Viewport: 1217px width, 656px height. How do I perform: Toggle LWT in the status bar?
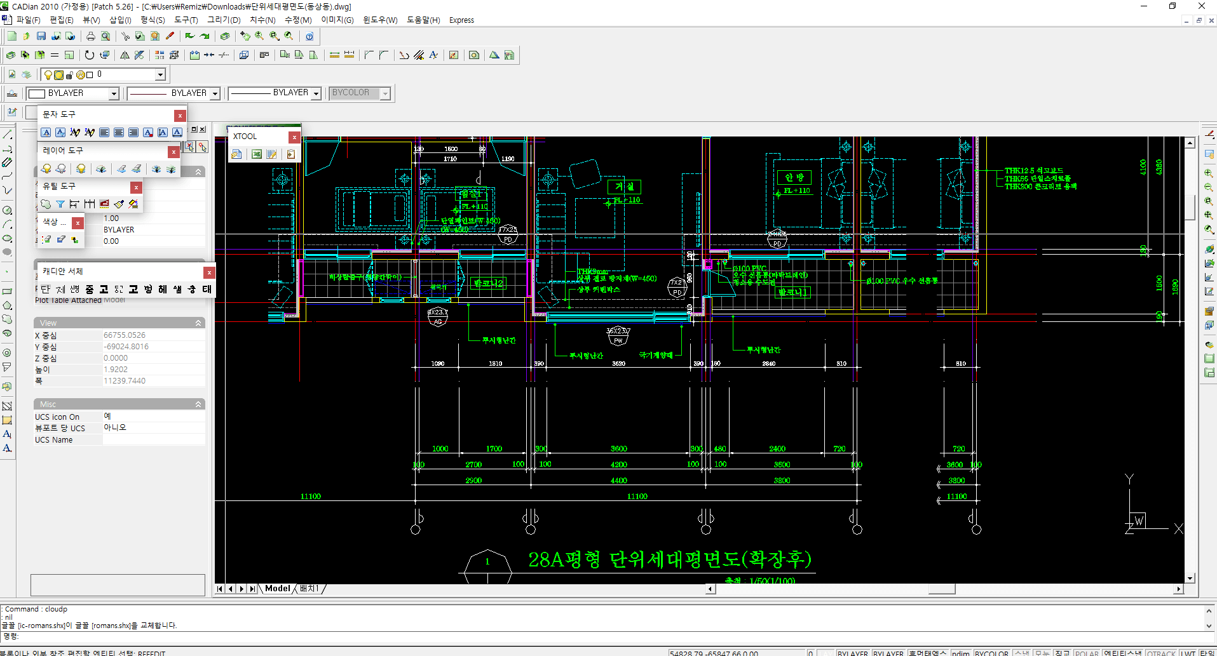click(1188, 653)
